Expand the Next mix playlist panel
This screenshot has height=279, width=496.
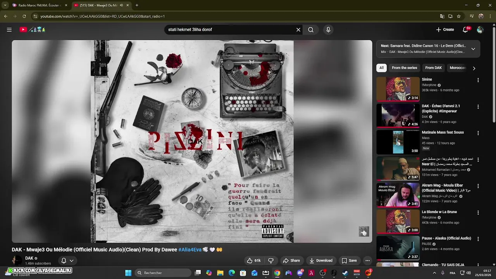[x=473, y=49]
